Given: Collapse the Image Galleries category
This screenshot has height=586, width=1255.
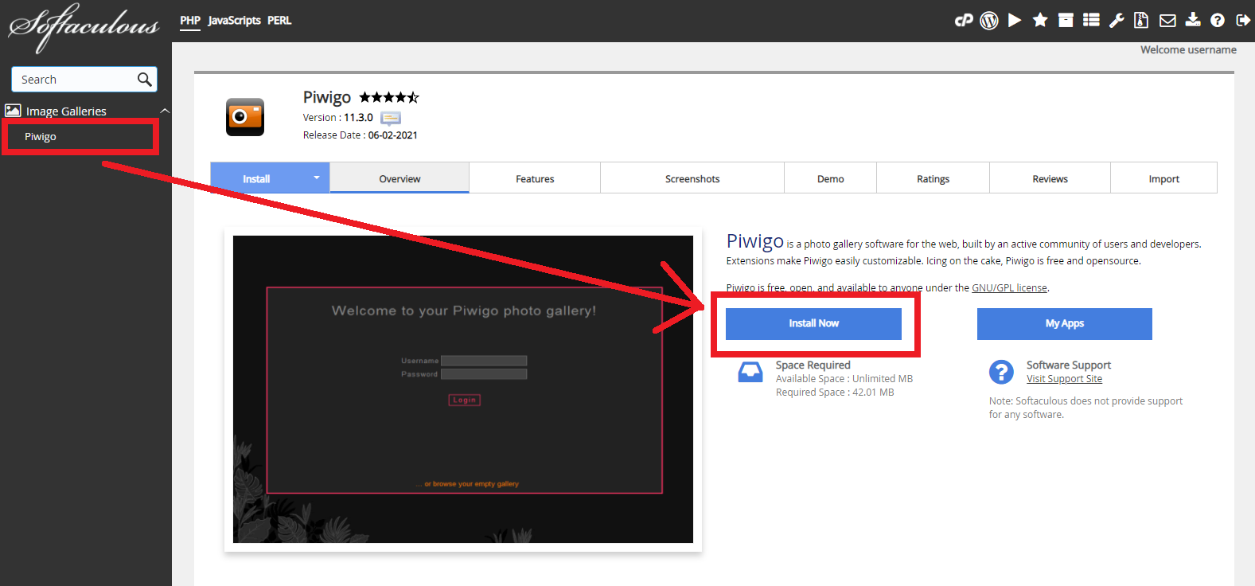Looking at the screenshot, I should tap(165, 111).
